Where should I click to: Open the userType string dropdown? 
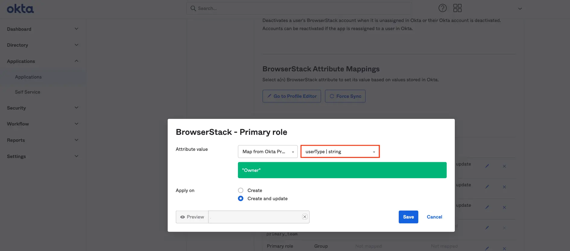click(340, 152)
